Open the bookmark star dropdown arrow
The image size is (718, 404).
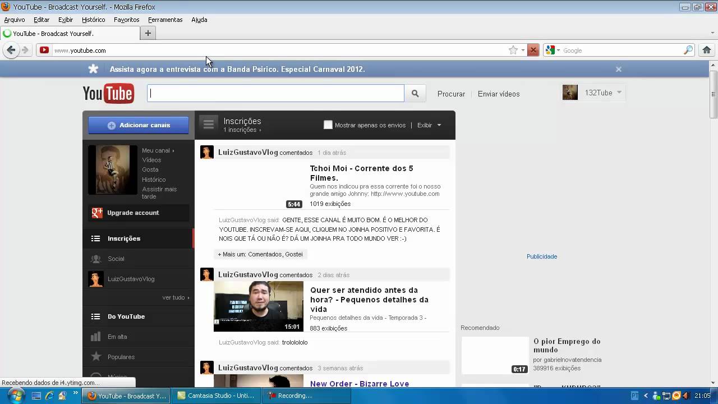523,50
